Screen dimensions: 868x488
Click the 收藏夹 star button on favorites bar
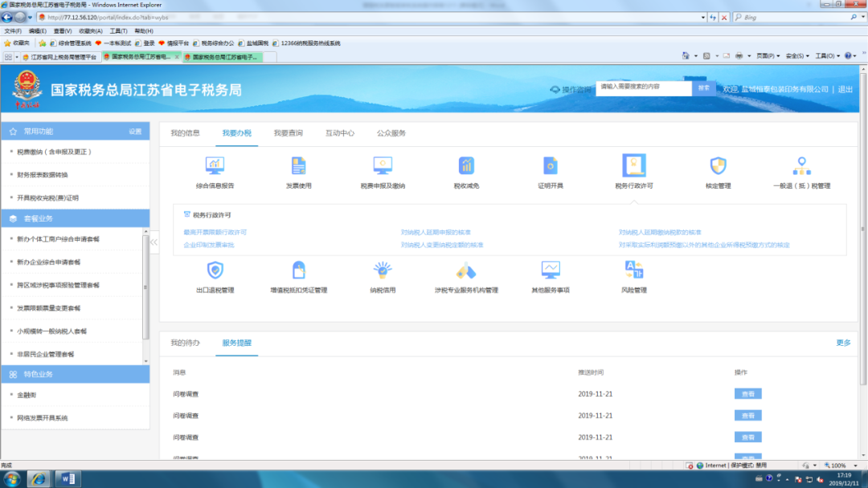[17, 43]
